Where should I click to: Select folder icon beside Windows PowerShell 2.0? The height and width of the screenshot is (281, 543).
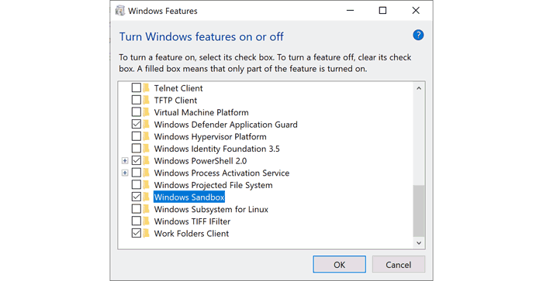coord(146,160)
